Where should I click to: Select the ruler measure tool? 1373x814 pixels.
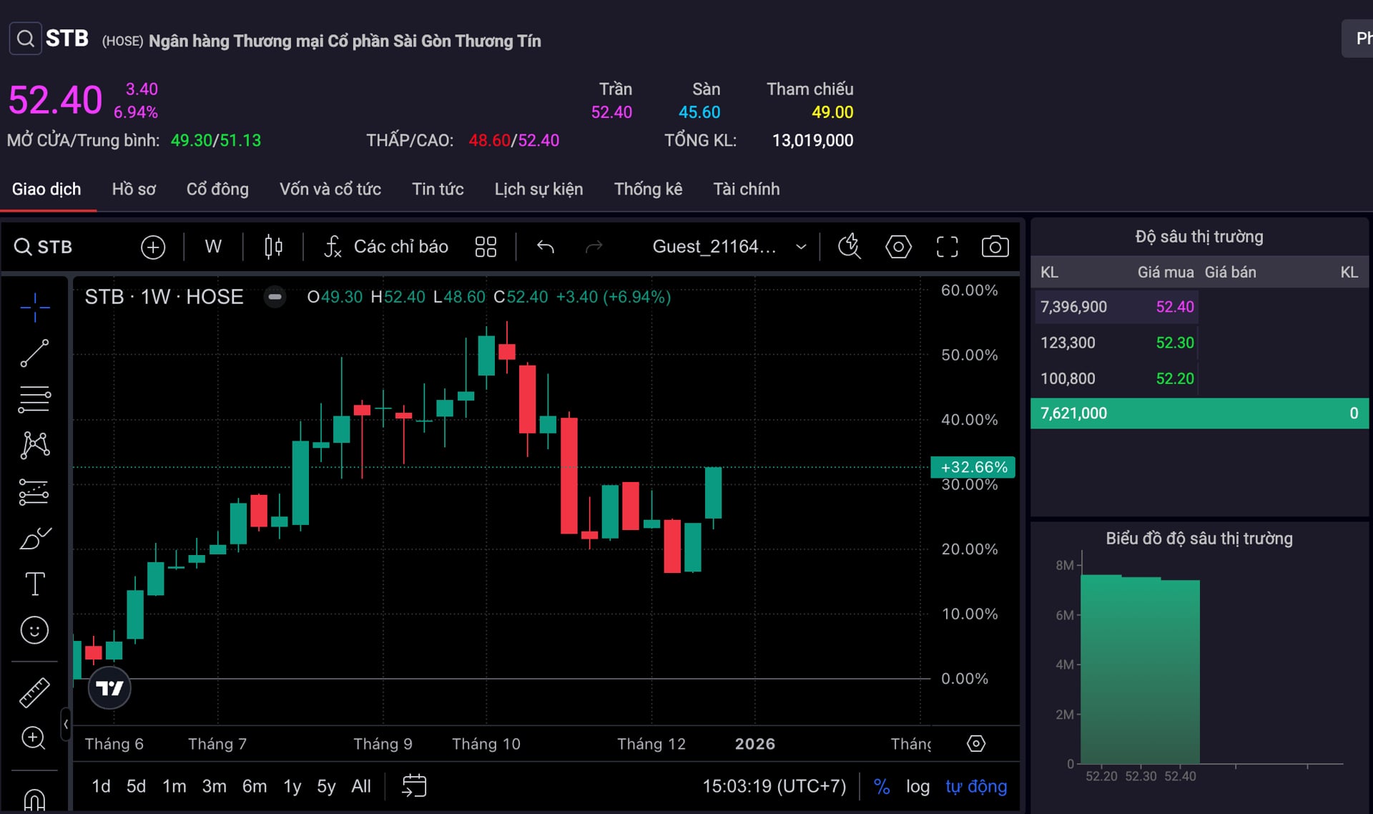coord(34,692)
